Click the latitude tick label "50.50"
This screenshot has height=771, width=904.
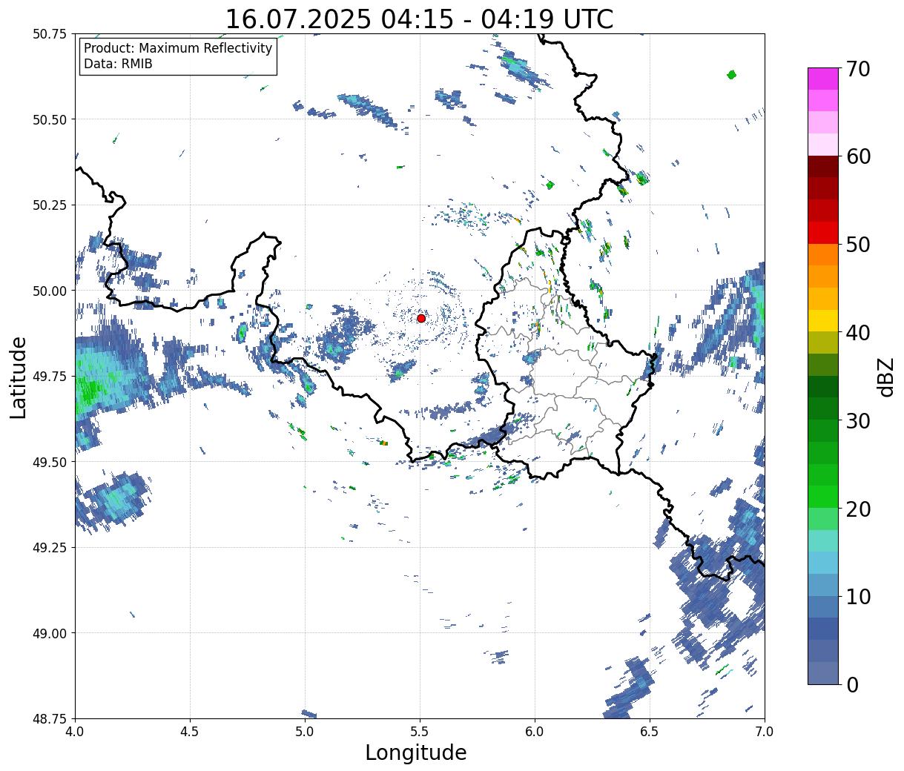[x=50, y=119]
